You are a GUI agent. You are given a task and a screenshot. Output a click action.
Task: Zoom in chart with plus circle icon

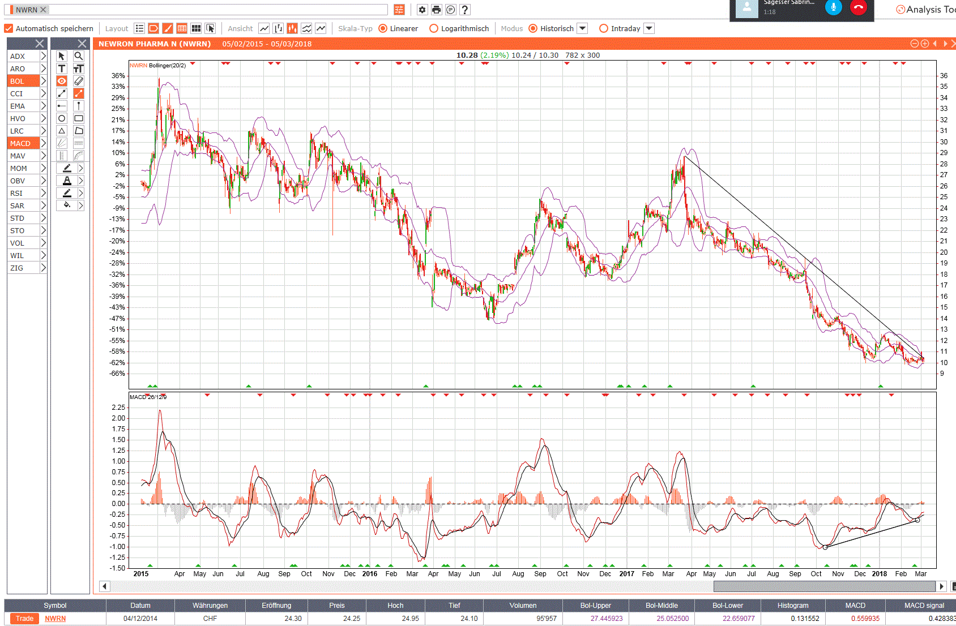click(924, 44)
